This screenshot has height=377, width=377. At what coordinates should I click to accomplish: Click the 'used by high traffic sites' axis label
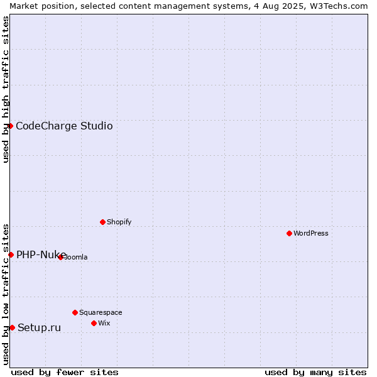(x=6, y=89)
